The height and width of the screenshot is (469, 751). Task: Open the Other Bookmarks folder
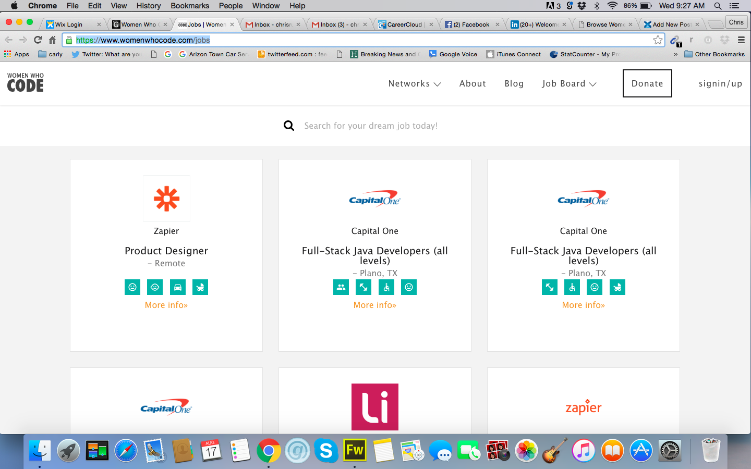click(714, 54)
